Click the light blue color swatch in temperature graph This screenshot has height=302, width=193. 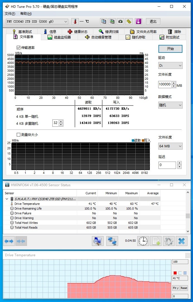[x=185, y=273]
